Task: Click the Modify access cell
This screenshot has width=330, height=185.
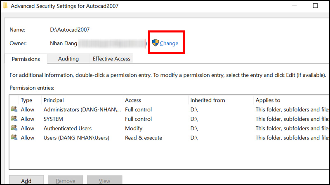Action: pos(134,128)
